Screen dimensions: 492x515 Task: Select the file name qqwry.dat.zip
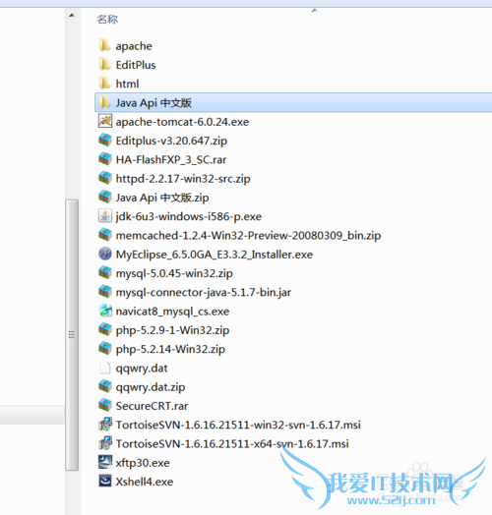point(151,387)
